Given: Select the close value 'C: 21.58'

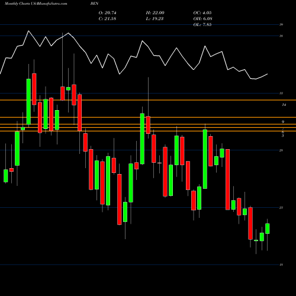Looking at the screenshot, I should 107,19.
